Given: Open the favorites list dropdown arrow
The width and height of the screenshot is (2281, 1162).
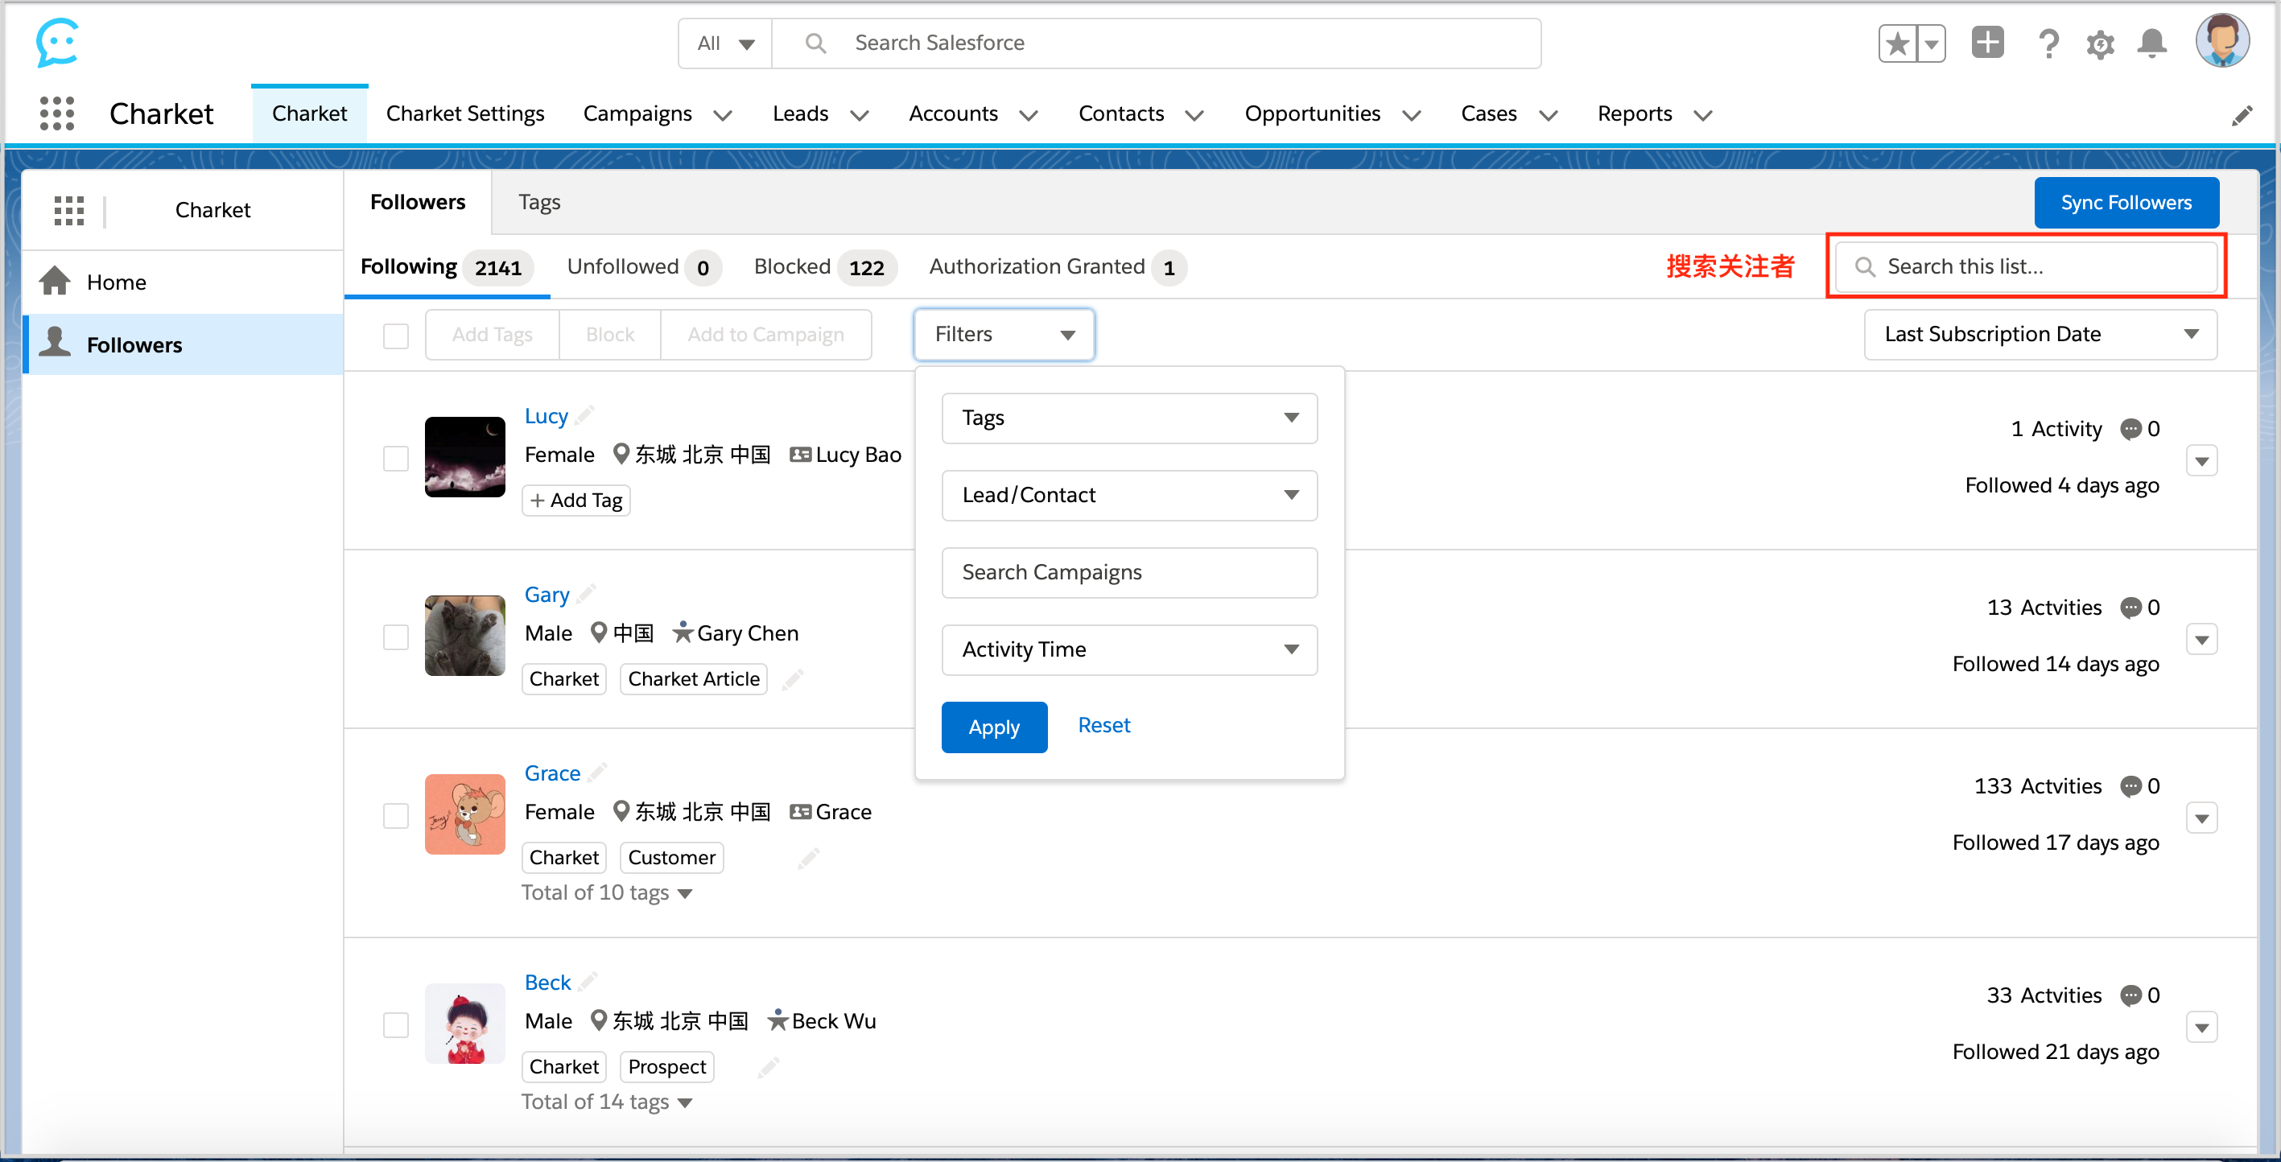Looking at the screenshot, I should click(x=1931, y=43).
